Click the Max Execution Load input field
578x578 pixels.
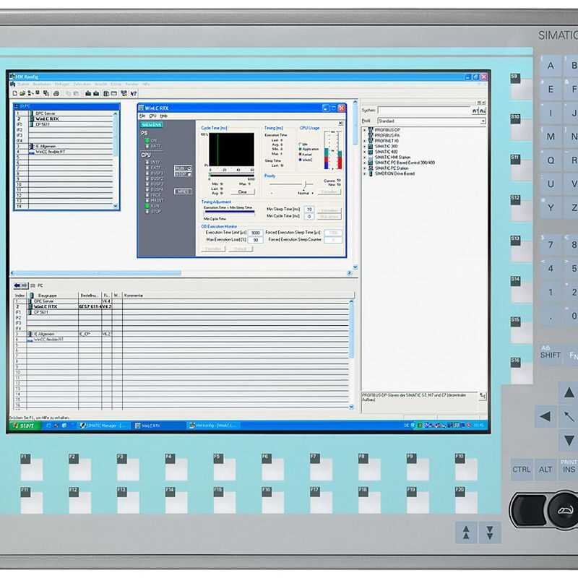[x=256, y=240]
